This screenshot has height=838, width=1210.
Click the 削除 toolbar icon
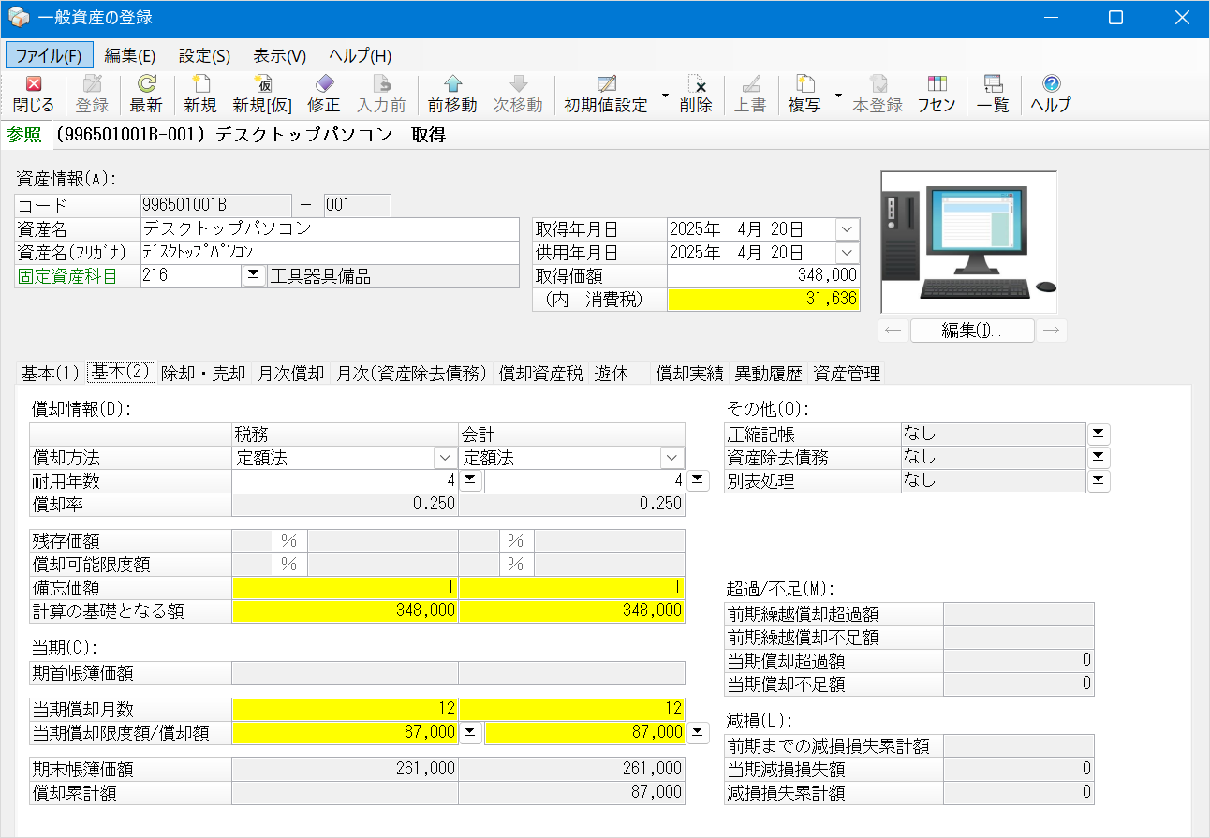coord(696,94)
